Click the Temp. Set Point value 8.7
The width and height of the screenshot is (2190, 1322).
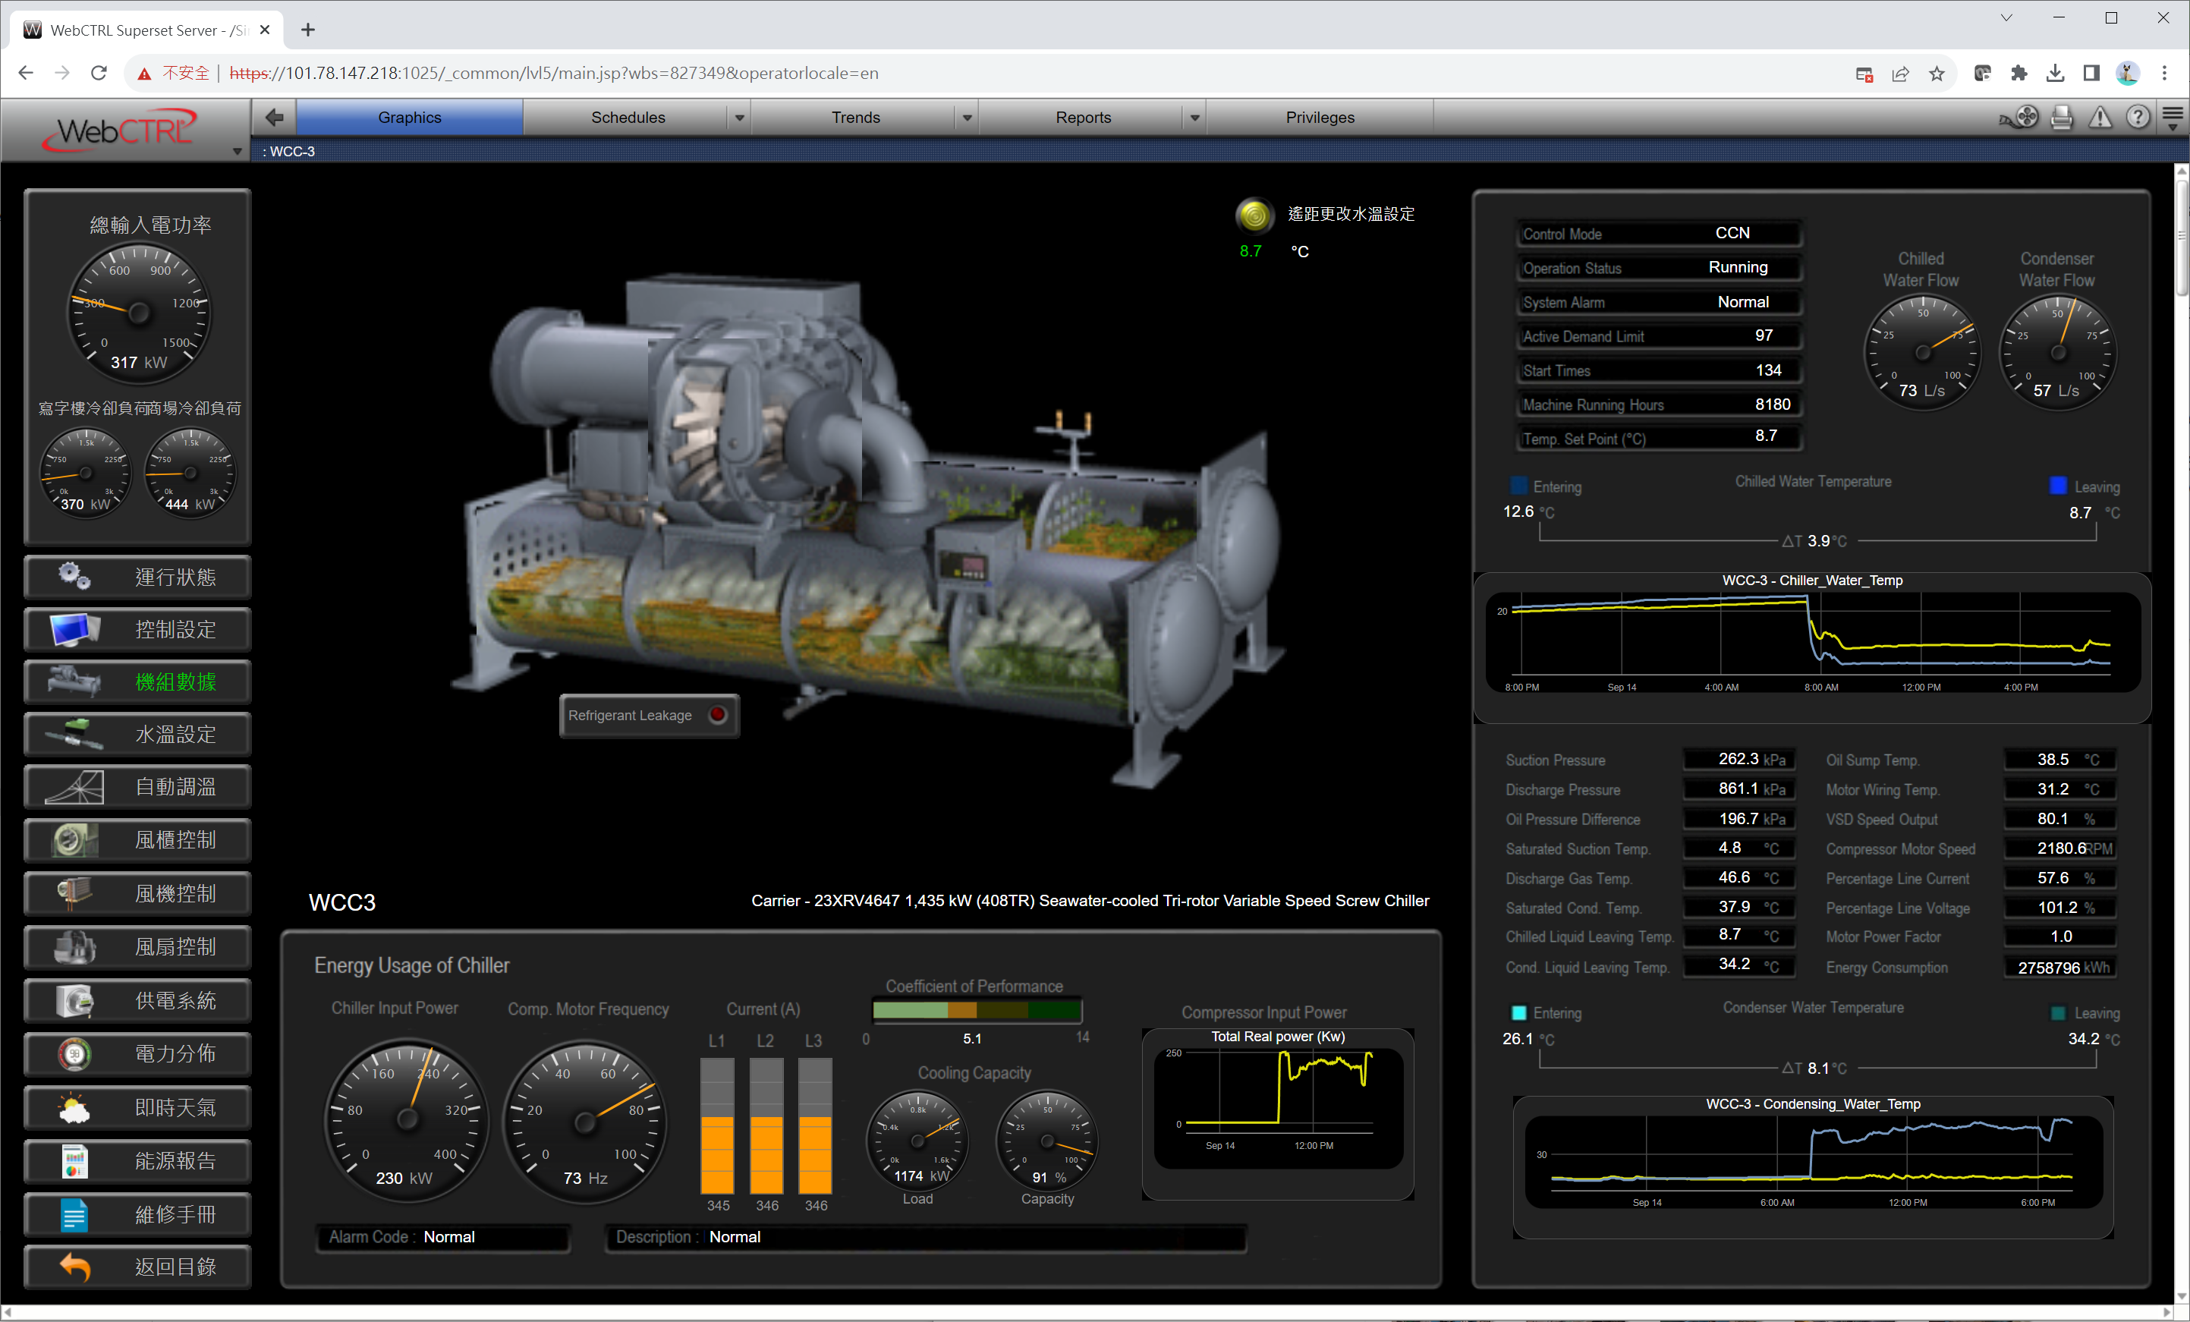click(x=1765, y=436)
